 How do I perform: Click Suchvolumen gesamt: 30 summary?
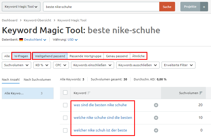pos(109,79)
